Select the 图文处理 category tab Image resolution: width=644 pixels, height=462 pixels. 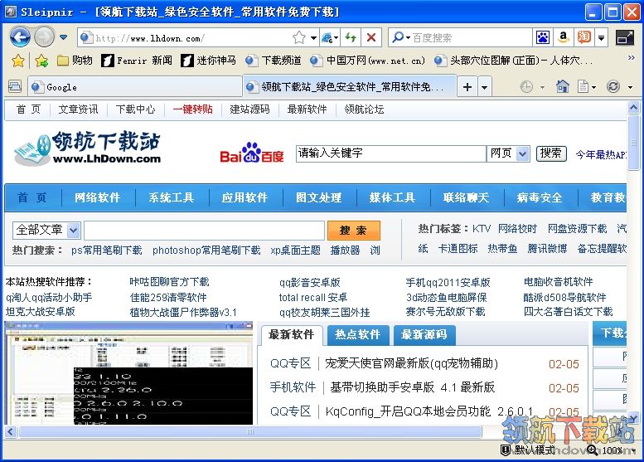coord(319,197)
